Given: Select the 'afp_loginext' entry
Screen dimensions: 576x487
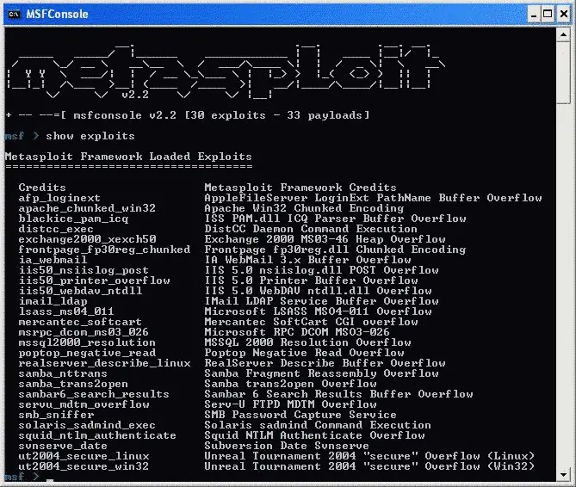Looking at the screenshot, I should 59,198.
